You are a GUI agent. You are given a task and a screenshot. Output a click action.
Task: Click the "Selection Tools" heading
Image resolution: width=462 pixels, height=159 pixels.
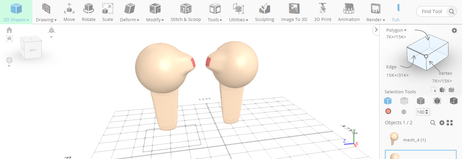coord(400,92)
